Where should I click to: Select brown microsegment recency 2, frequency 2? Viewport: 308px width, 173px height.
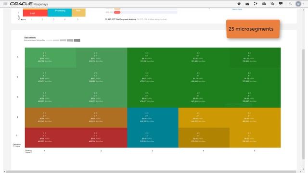(x=102, y=118)
